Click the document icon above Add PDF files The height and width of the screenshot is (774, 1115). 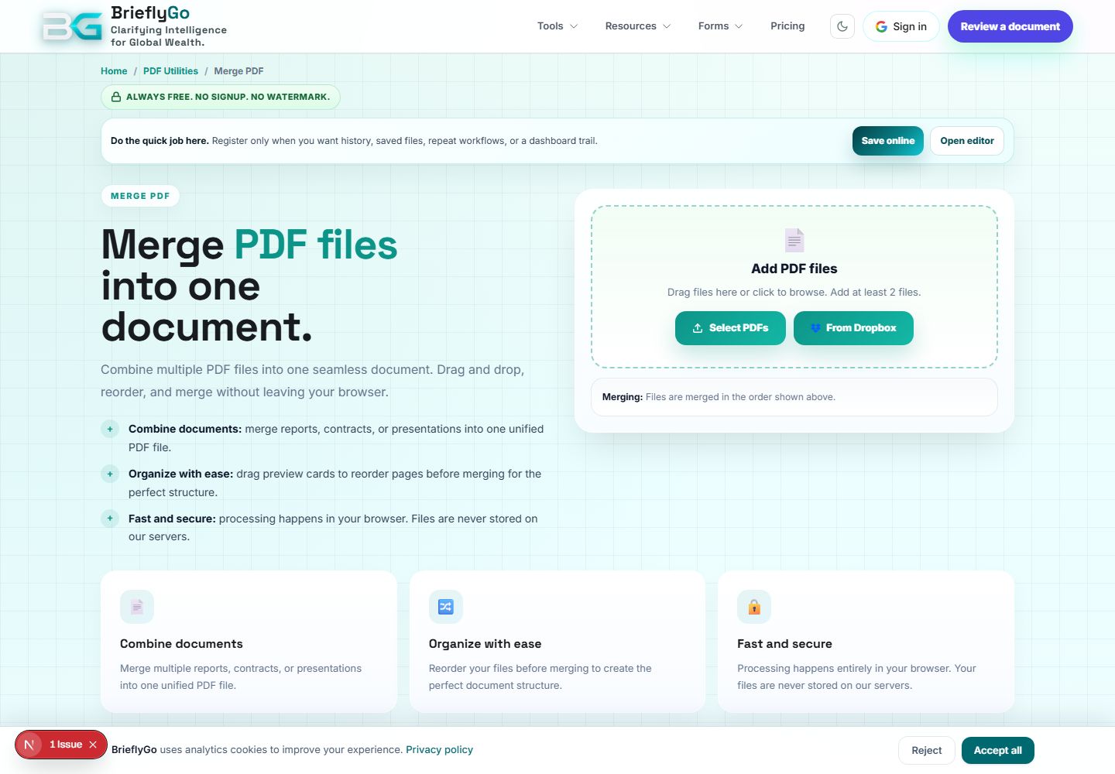[794, 240]
